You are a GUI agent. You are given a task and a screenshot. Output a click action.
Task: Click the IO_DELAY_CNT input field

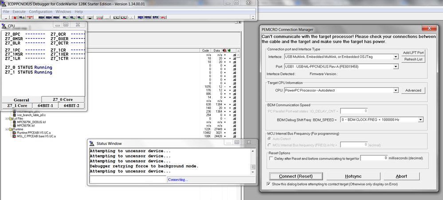coord(354,111)
